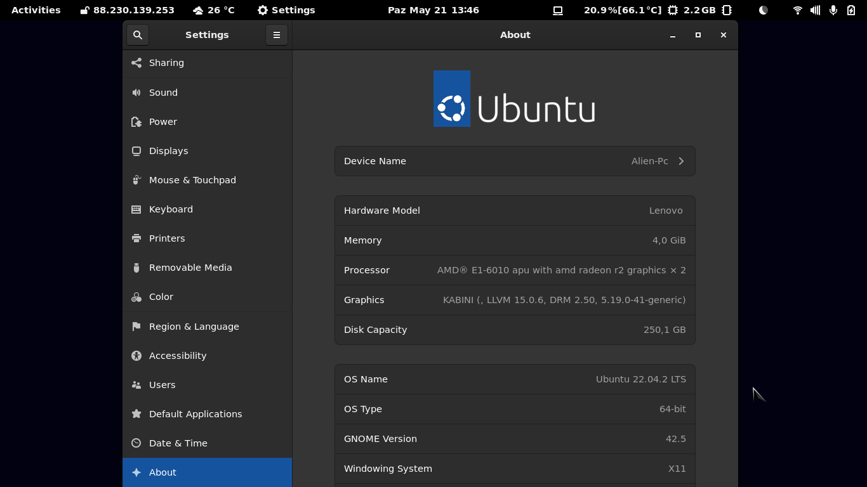Click the Displays monitor icon
867x487 pixels.
pos(136,151)
